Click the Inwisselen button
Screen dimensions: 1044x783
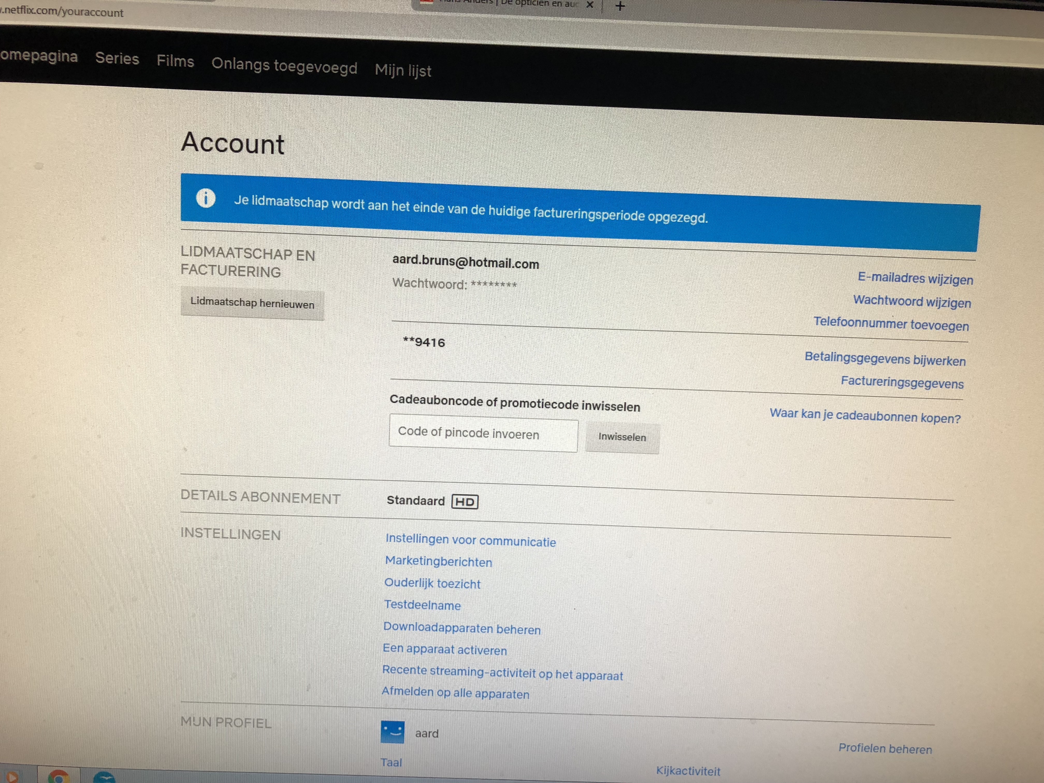622,437
